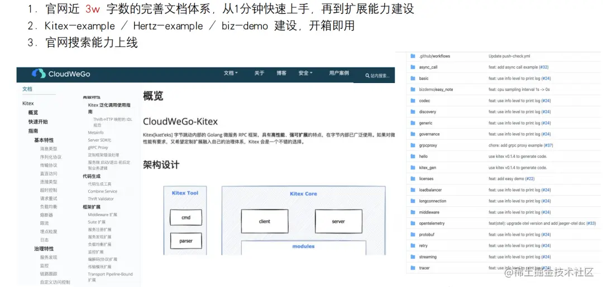Click the folder icon beside protobuf
The width and height of the screenshot is (603, 287).
413,235
